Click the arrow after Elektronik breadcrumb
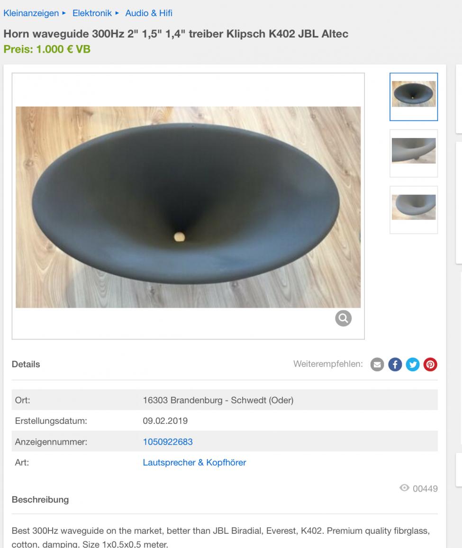 (x=117, y=13)
